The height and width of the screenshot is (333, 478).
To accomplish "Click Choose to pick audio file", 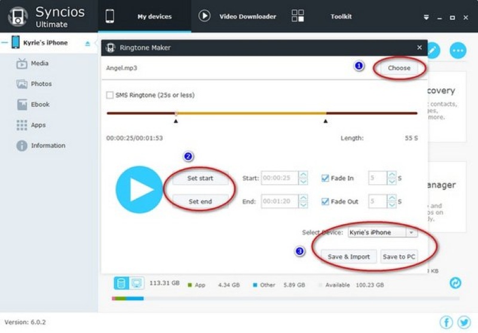I will point(399,68).
